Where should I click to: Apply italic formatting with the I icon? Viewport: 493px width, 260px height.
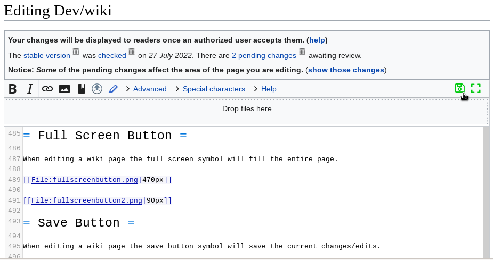pos(30,89)
